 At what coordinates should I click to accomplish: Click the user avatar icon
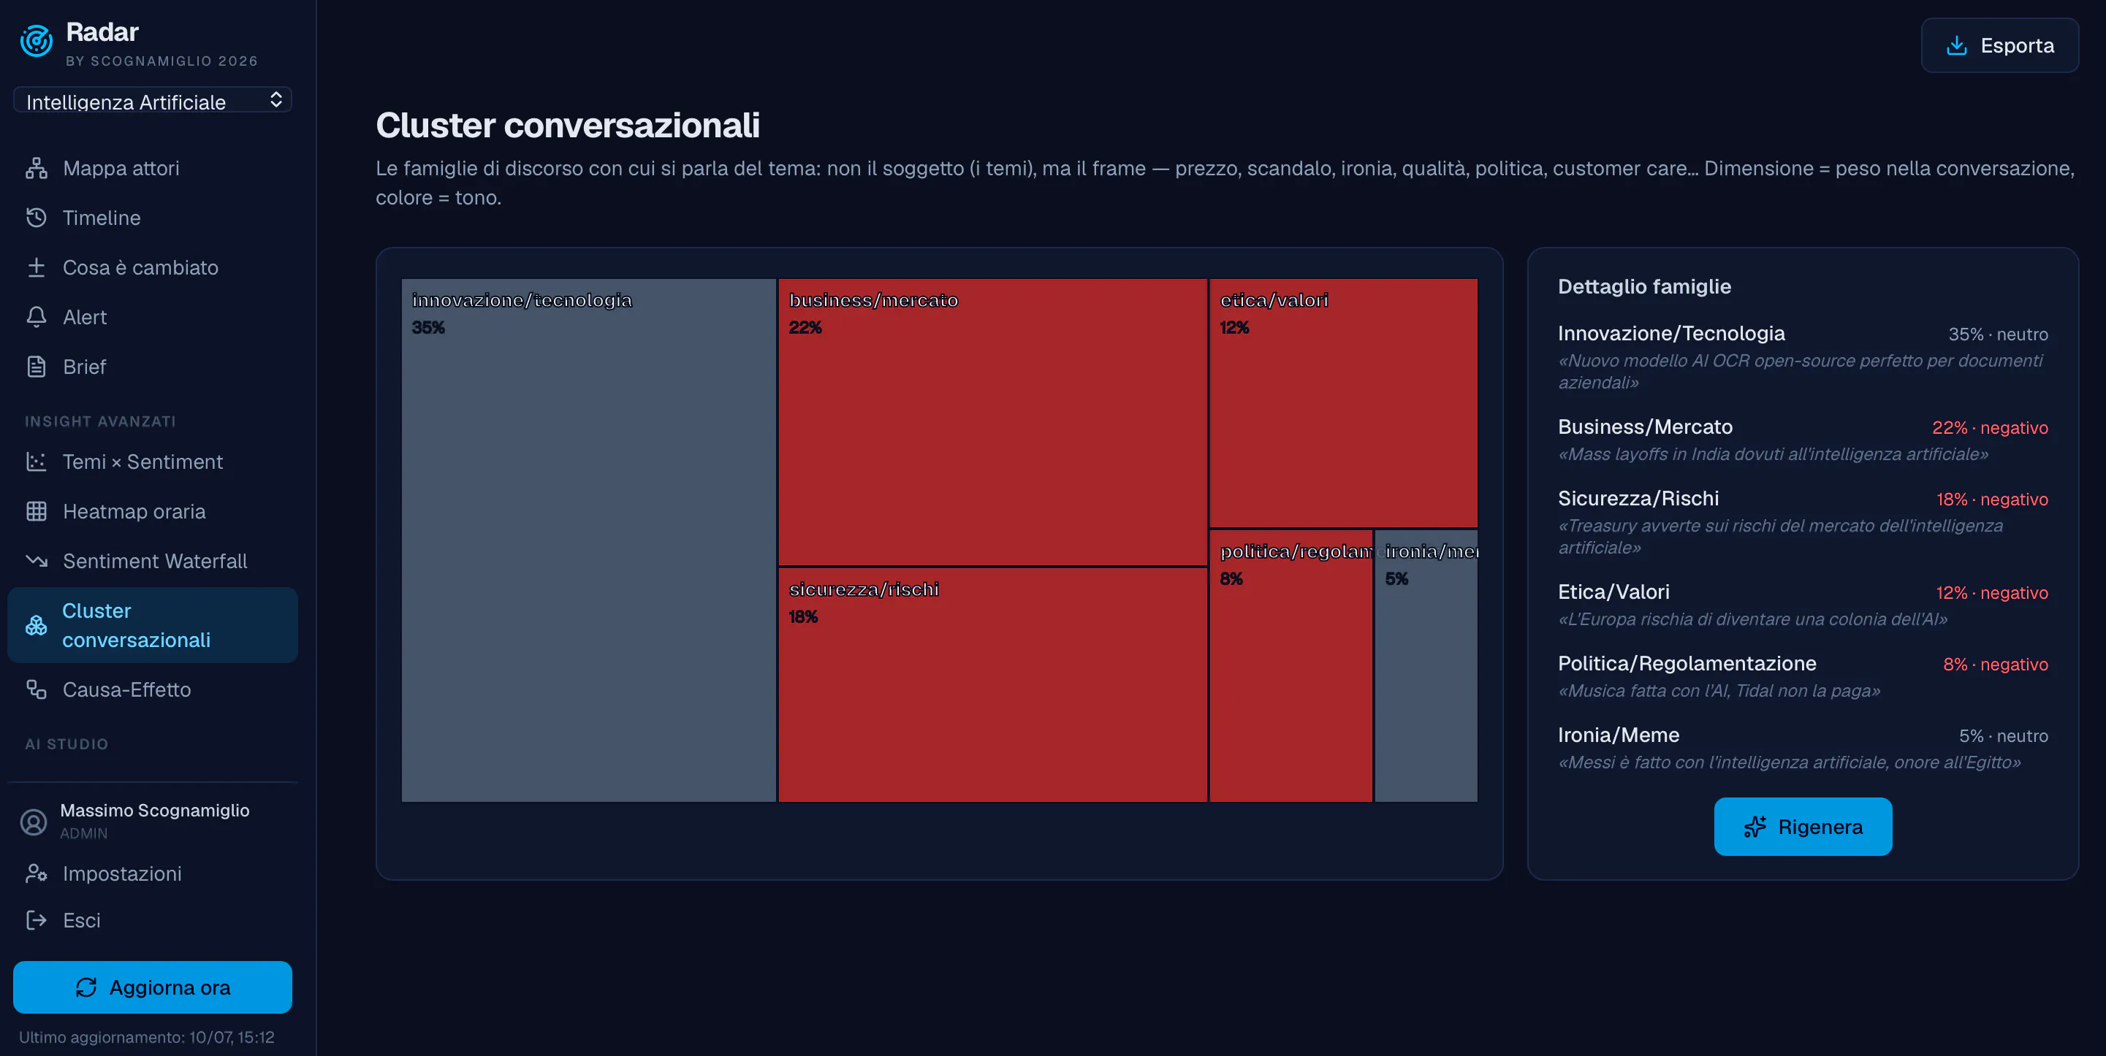[x=34, y=822]
